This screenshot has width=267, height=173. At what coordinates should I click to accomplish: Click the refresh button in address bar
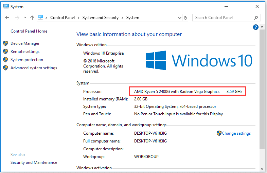[185, 18]
